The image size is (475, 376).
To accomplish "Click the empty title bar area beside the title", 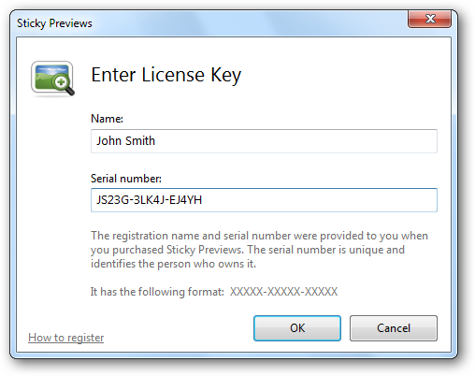I will 250,23.
